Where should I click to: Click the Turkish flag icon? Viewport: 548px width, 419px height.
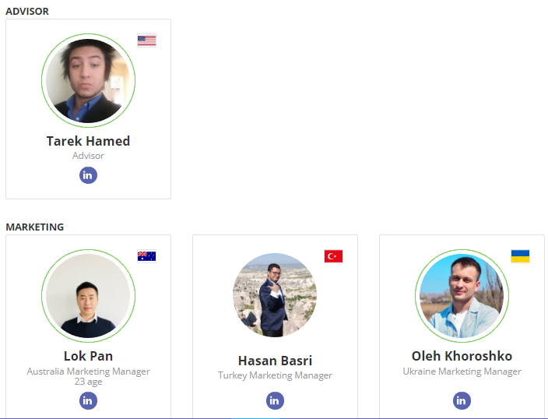pos(333,256)
